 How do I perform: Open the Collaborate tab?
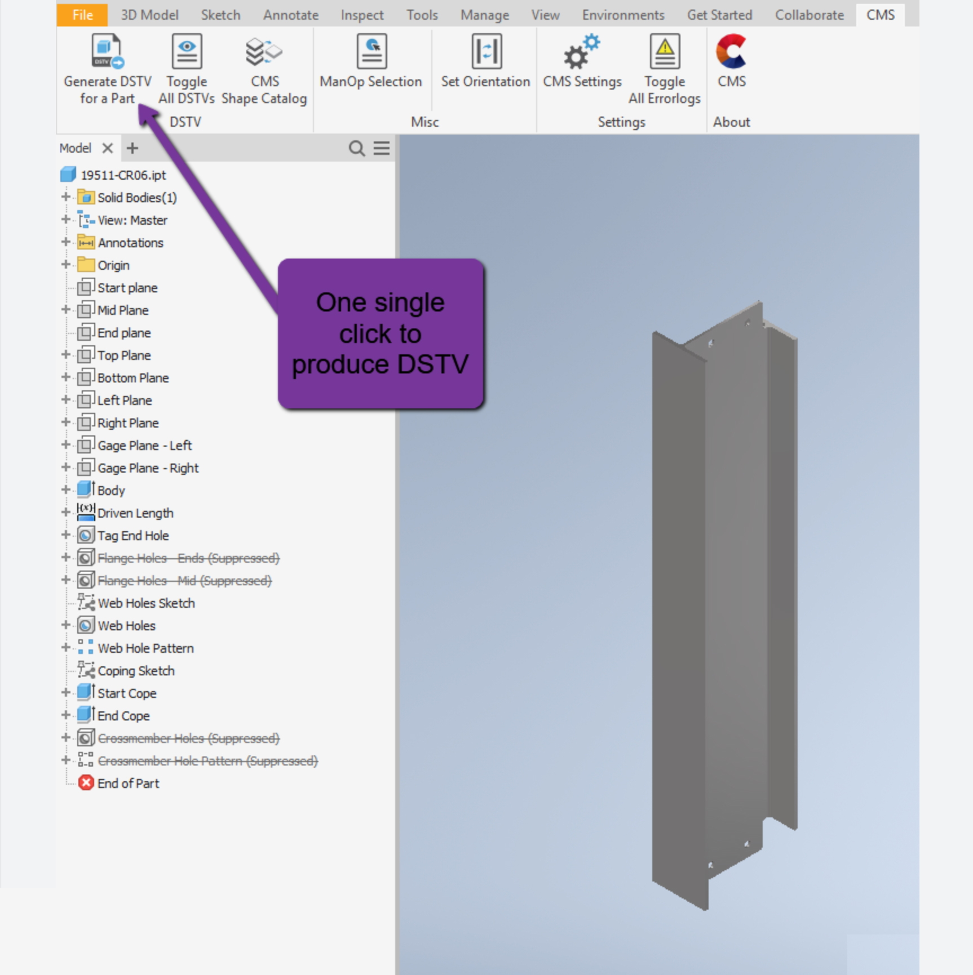(810, 15)
